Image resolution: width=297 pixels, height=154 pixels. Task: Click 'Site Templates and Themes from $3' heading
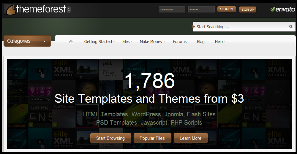pos(149,99)
